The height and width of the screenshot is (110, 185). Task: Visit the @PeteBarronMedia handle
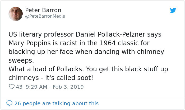click(x=45, y=16)
